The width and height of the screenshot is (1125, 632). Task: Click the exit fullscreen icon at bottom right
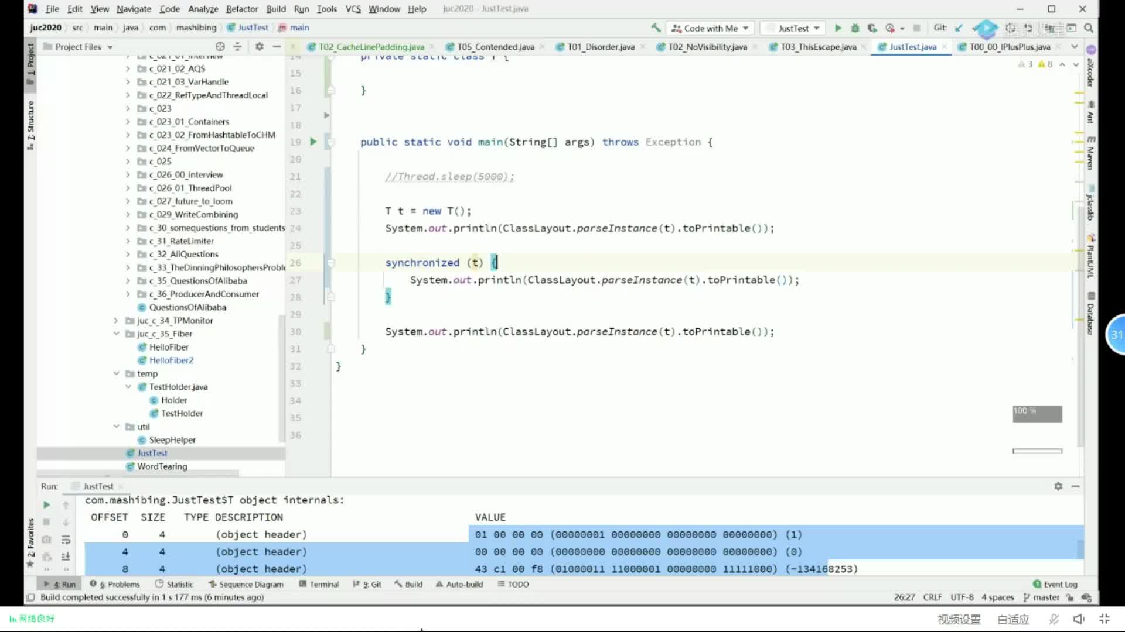pyautogui.click(x=1104, y=619)
